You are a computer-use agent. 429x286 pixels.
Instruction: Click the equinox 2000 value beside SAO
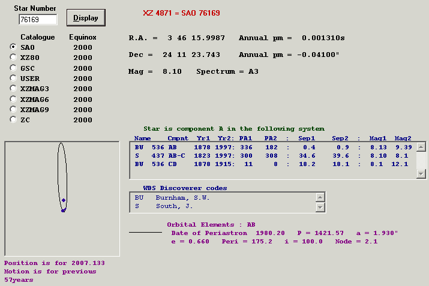pos(83,47)
